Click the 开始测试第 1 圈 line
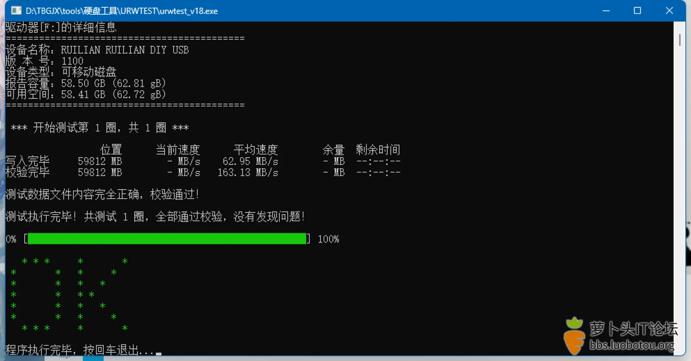The image size is (691, 361). (x=100, y=127)
